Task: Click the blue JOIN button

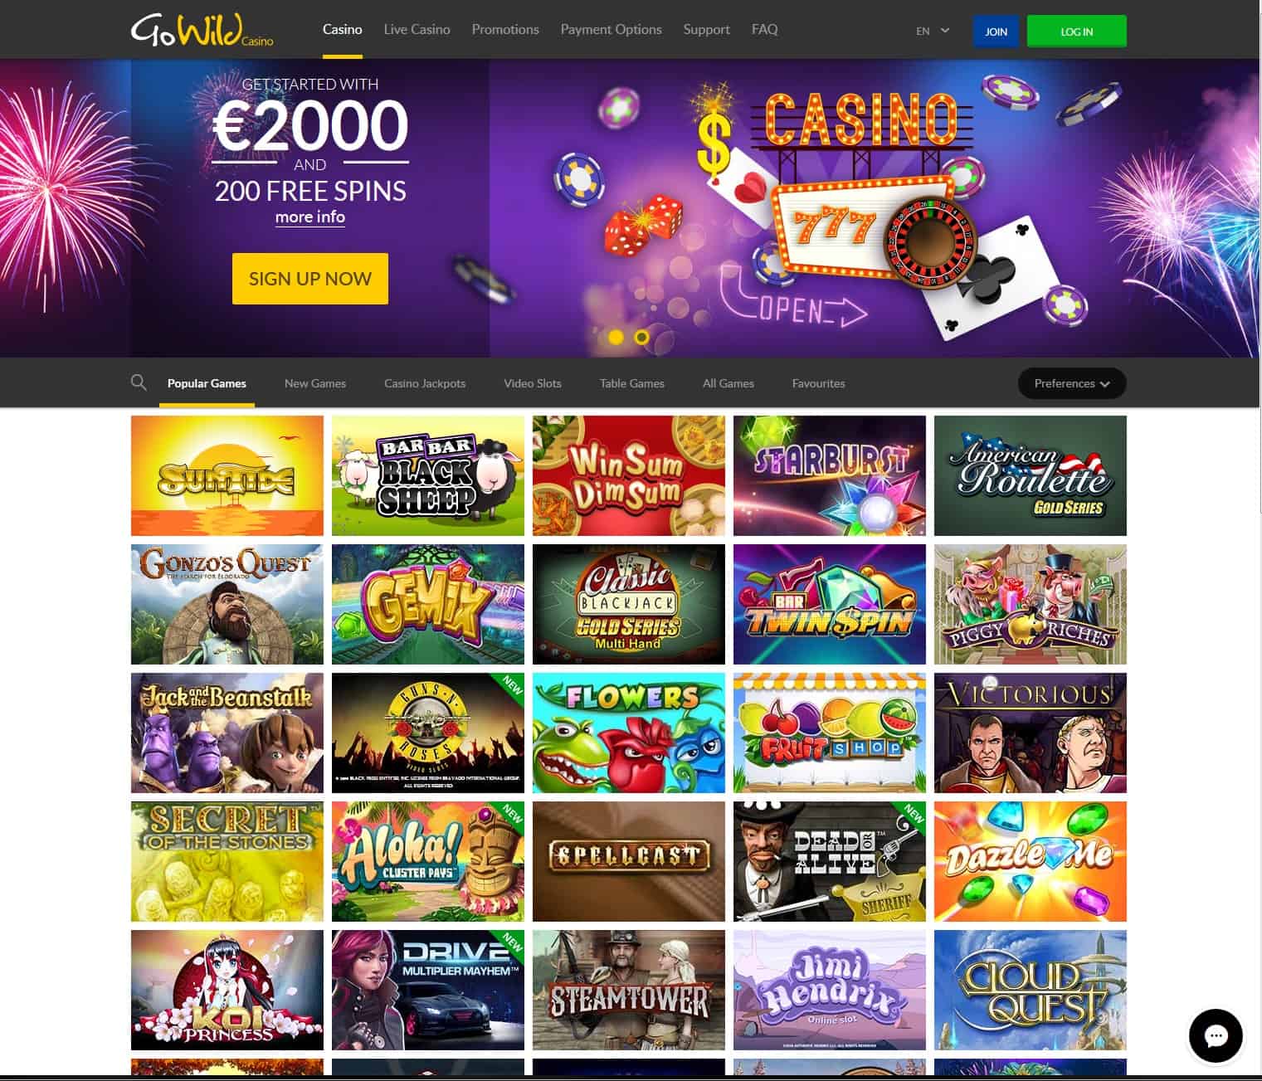Action: (x=996, y=32)
